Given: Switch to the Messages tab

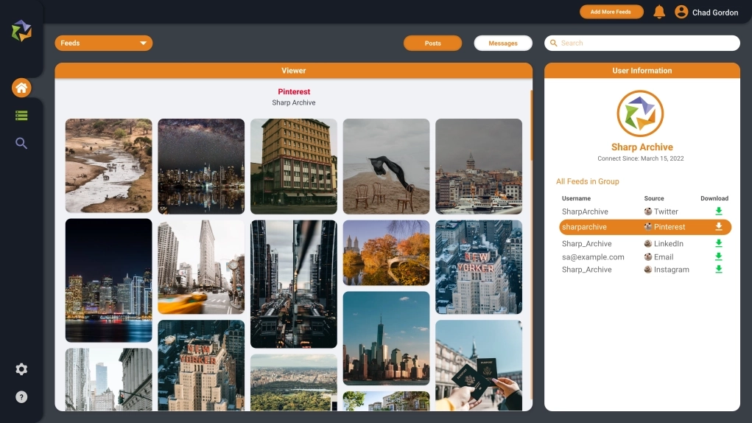Looking at the screenshot, I should pos(503,43).
